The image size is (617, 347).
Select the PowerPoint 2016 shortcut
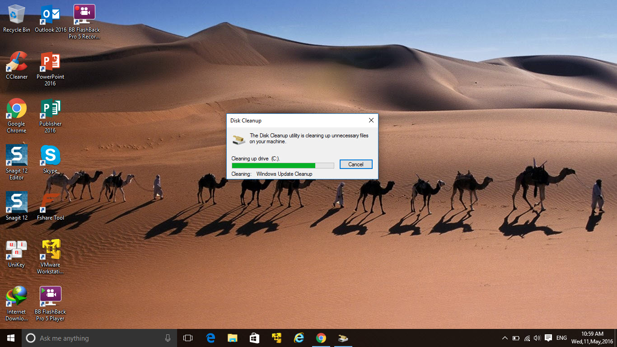pyautogui.click(x=51, y=69)
